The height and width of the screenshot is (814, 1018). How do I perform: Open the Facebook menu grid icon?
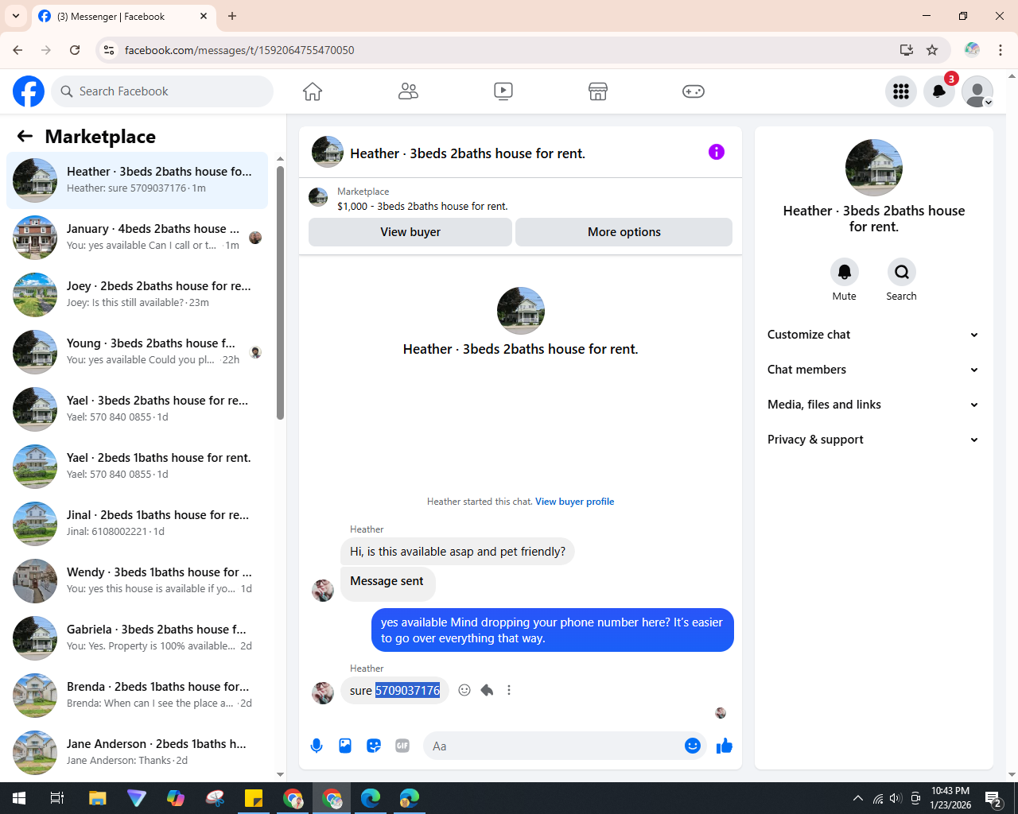tap(901, 91)
